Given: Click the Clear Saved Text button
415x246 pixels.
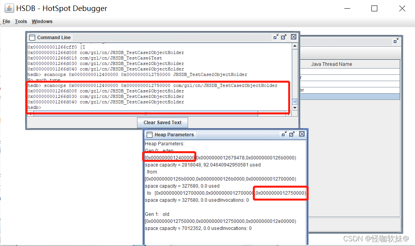Looking at the screenshot, I should [163, 123].
